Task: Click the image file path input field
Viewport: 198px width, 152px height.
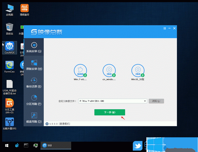Action: point(111,101)
